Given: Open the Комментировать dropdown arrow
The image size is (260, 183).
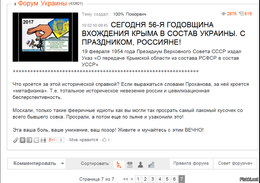Looking at the screenshot, I should pos(63,163).
